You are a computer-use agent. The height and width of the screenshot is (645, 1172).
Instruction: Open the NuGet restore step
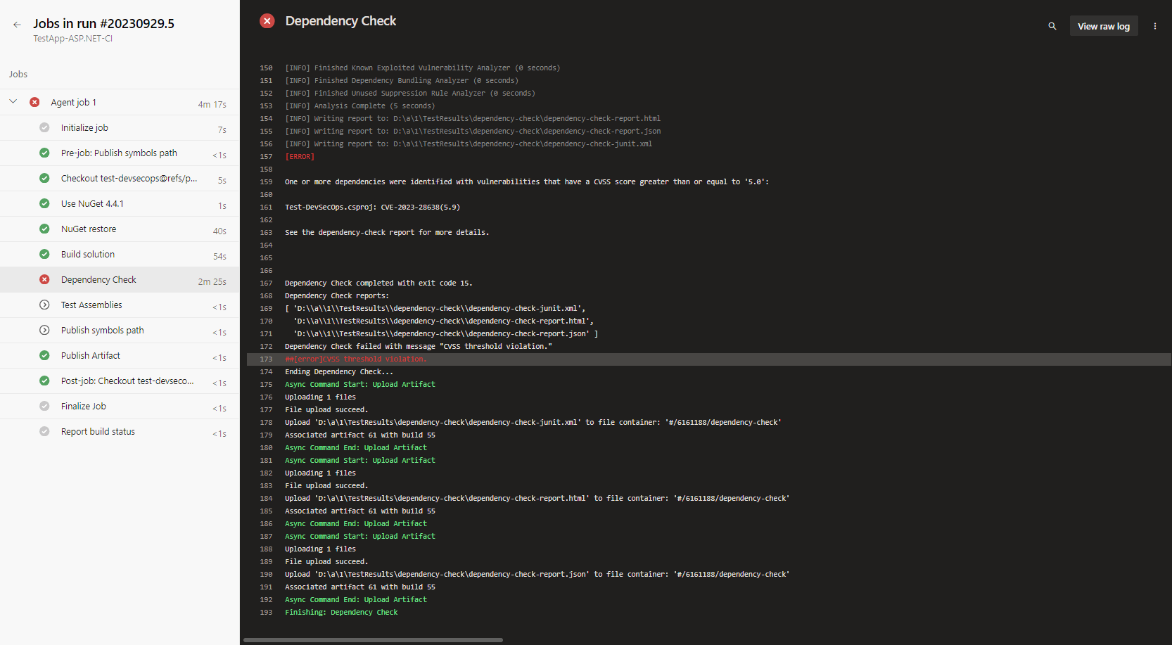click(89, 229)
